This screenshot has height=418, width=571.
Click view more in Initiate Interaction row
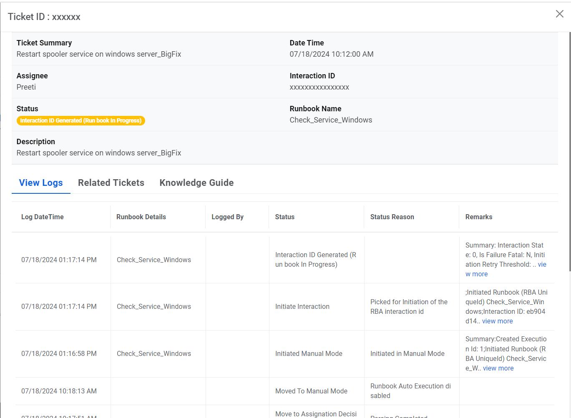point(497,321)
